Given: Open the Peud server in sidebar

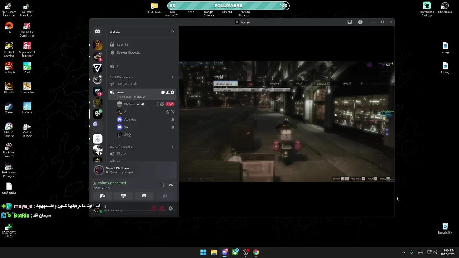Looking at the screenshot, I should pos(98,80).
